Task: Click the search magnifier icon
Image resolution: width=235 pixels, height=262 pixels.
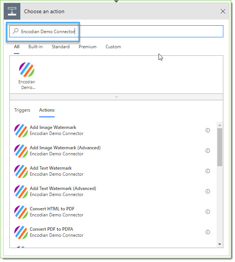Action: coord(15,31)
